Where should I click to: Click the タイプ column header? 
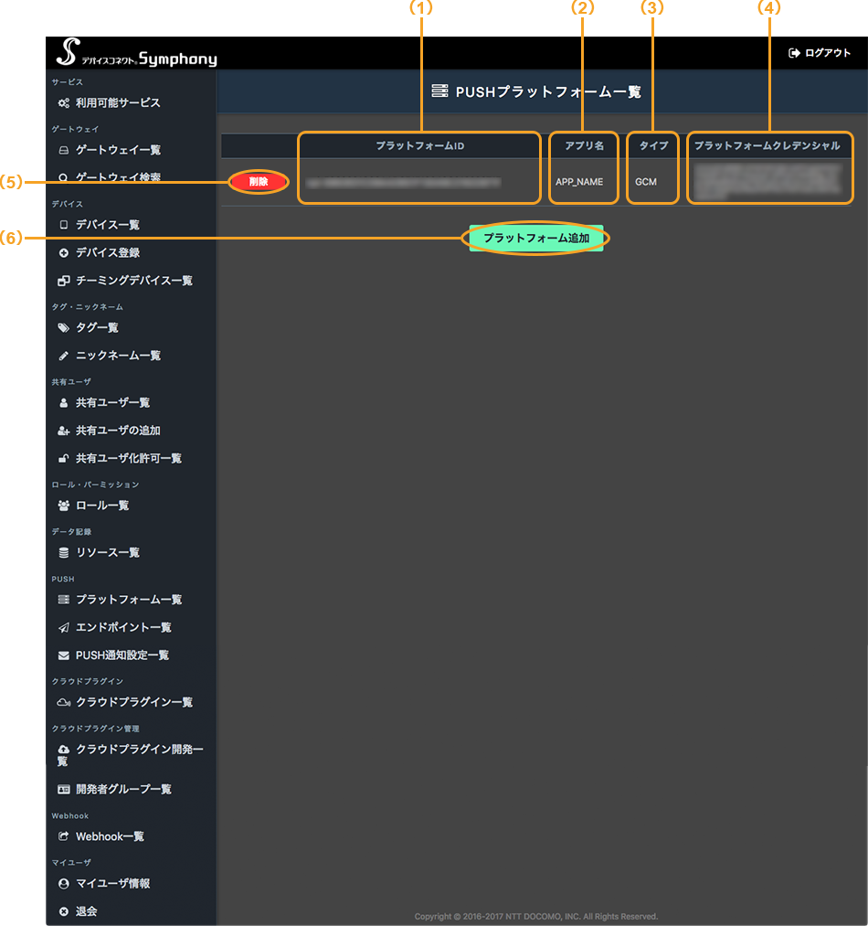pyautogui.click(x=653, y=146)
